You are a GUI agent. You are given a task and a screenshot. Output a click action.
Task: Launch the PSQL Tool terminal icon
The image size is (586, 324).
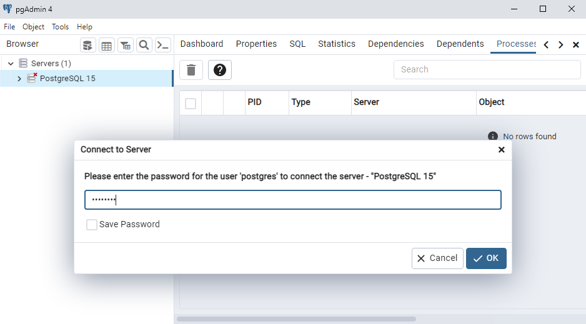coord(163,45)
